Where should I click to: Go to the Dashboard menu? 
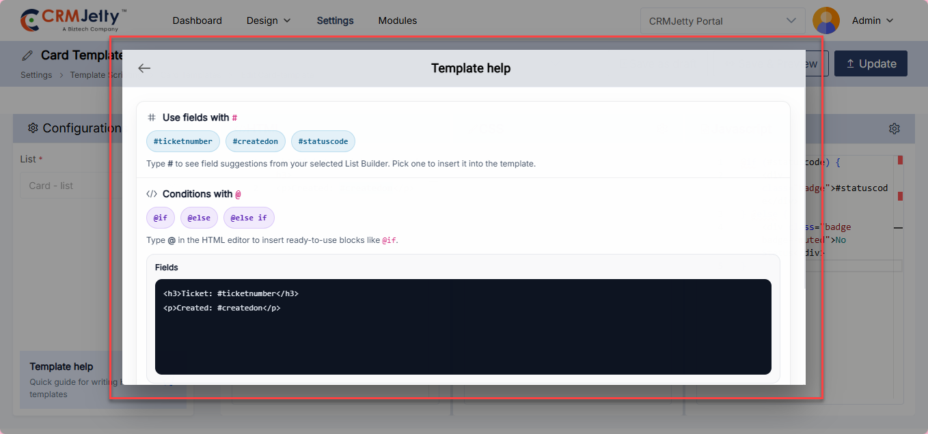[x=197, y=20]
